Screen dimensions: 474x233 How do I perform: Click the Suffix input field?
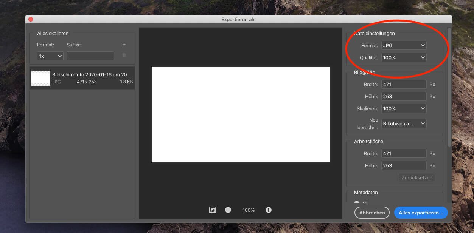pyautogui.click(x=90, y=56)
